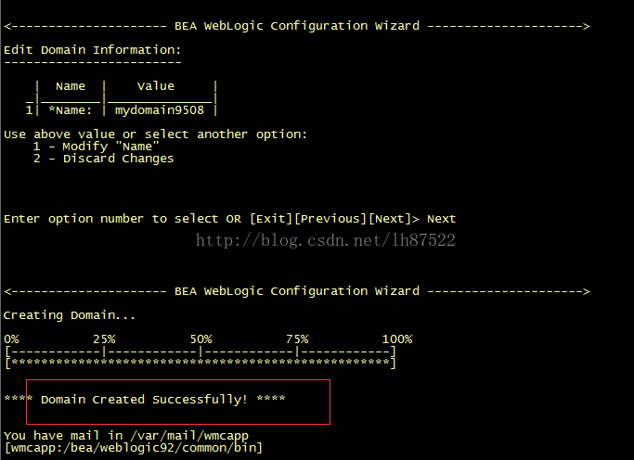Click option '1 - Modify "Name"'

[x=97, y=147]
